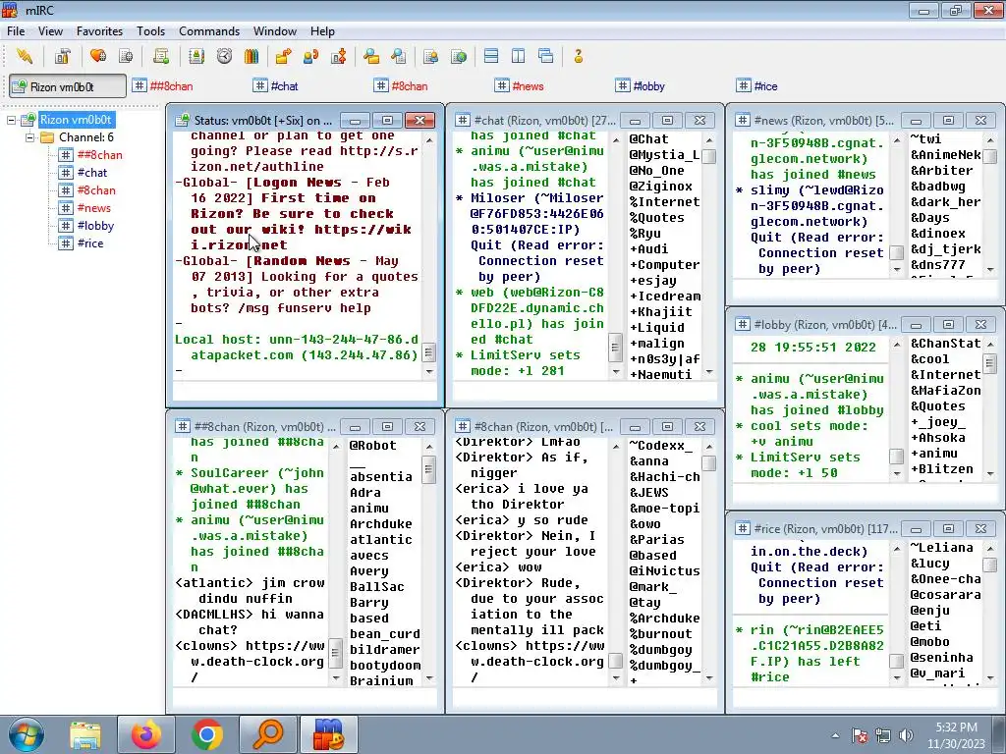Open the Help menu

322,31
